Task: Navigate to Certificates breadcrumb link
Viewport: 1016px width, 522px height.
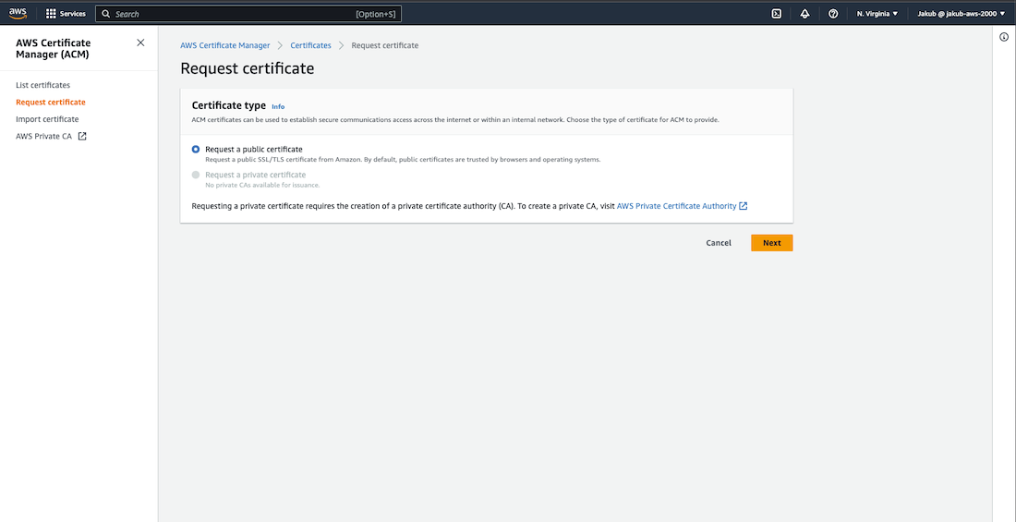Action: tap(310, 45)
